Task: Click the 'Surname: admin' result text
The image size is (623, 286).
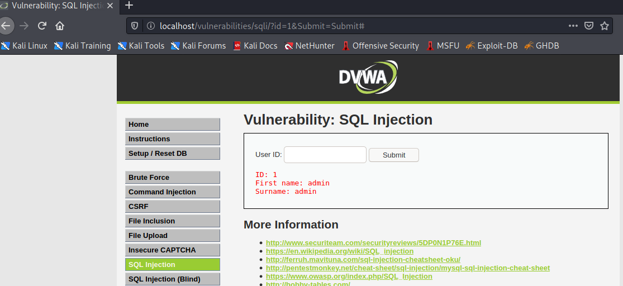Action: coord(286,192)
